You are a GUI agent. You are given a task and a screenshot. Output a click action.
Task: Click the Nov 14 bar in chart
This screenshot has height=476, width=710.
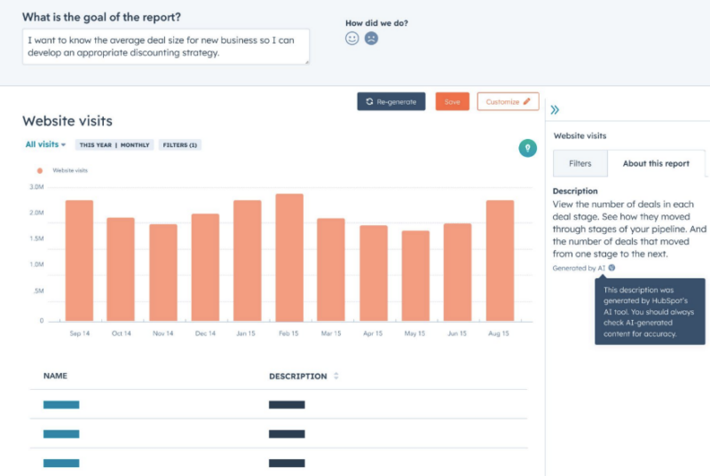(163, 273)
